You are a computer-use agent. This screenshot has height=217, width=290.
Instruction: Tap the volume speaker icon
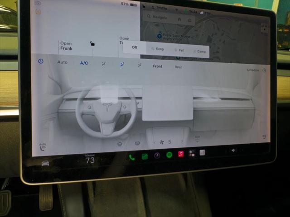(233, 151)
